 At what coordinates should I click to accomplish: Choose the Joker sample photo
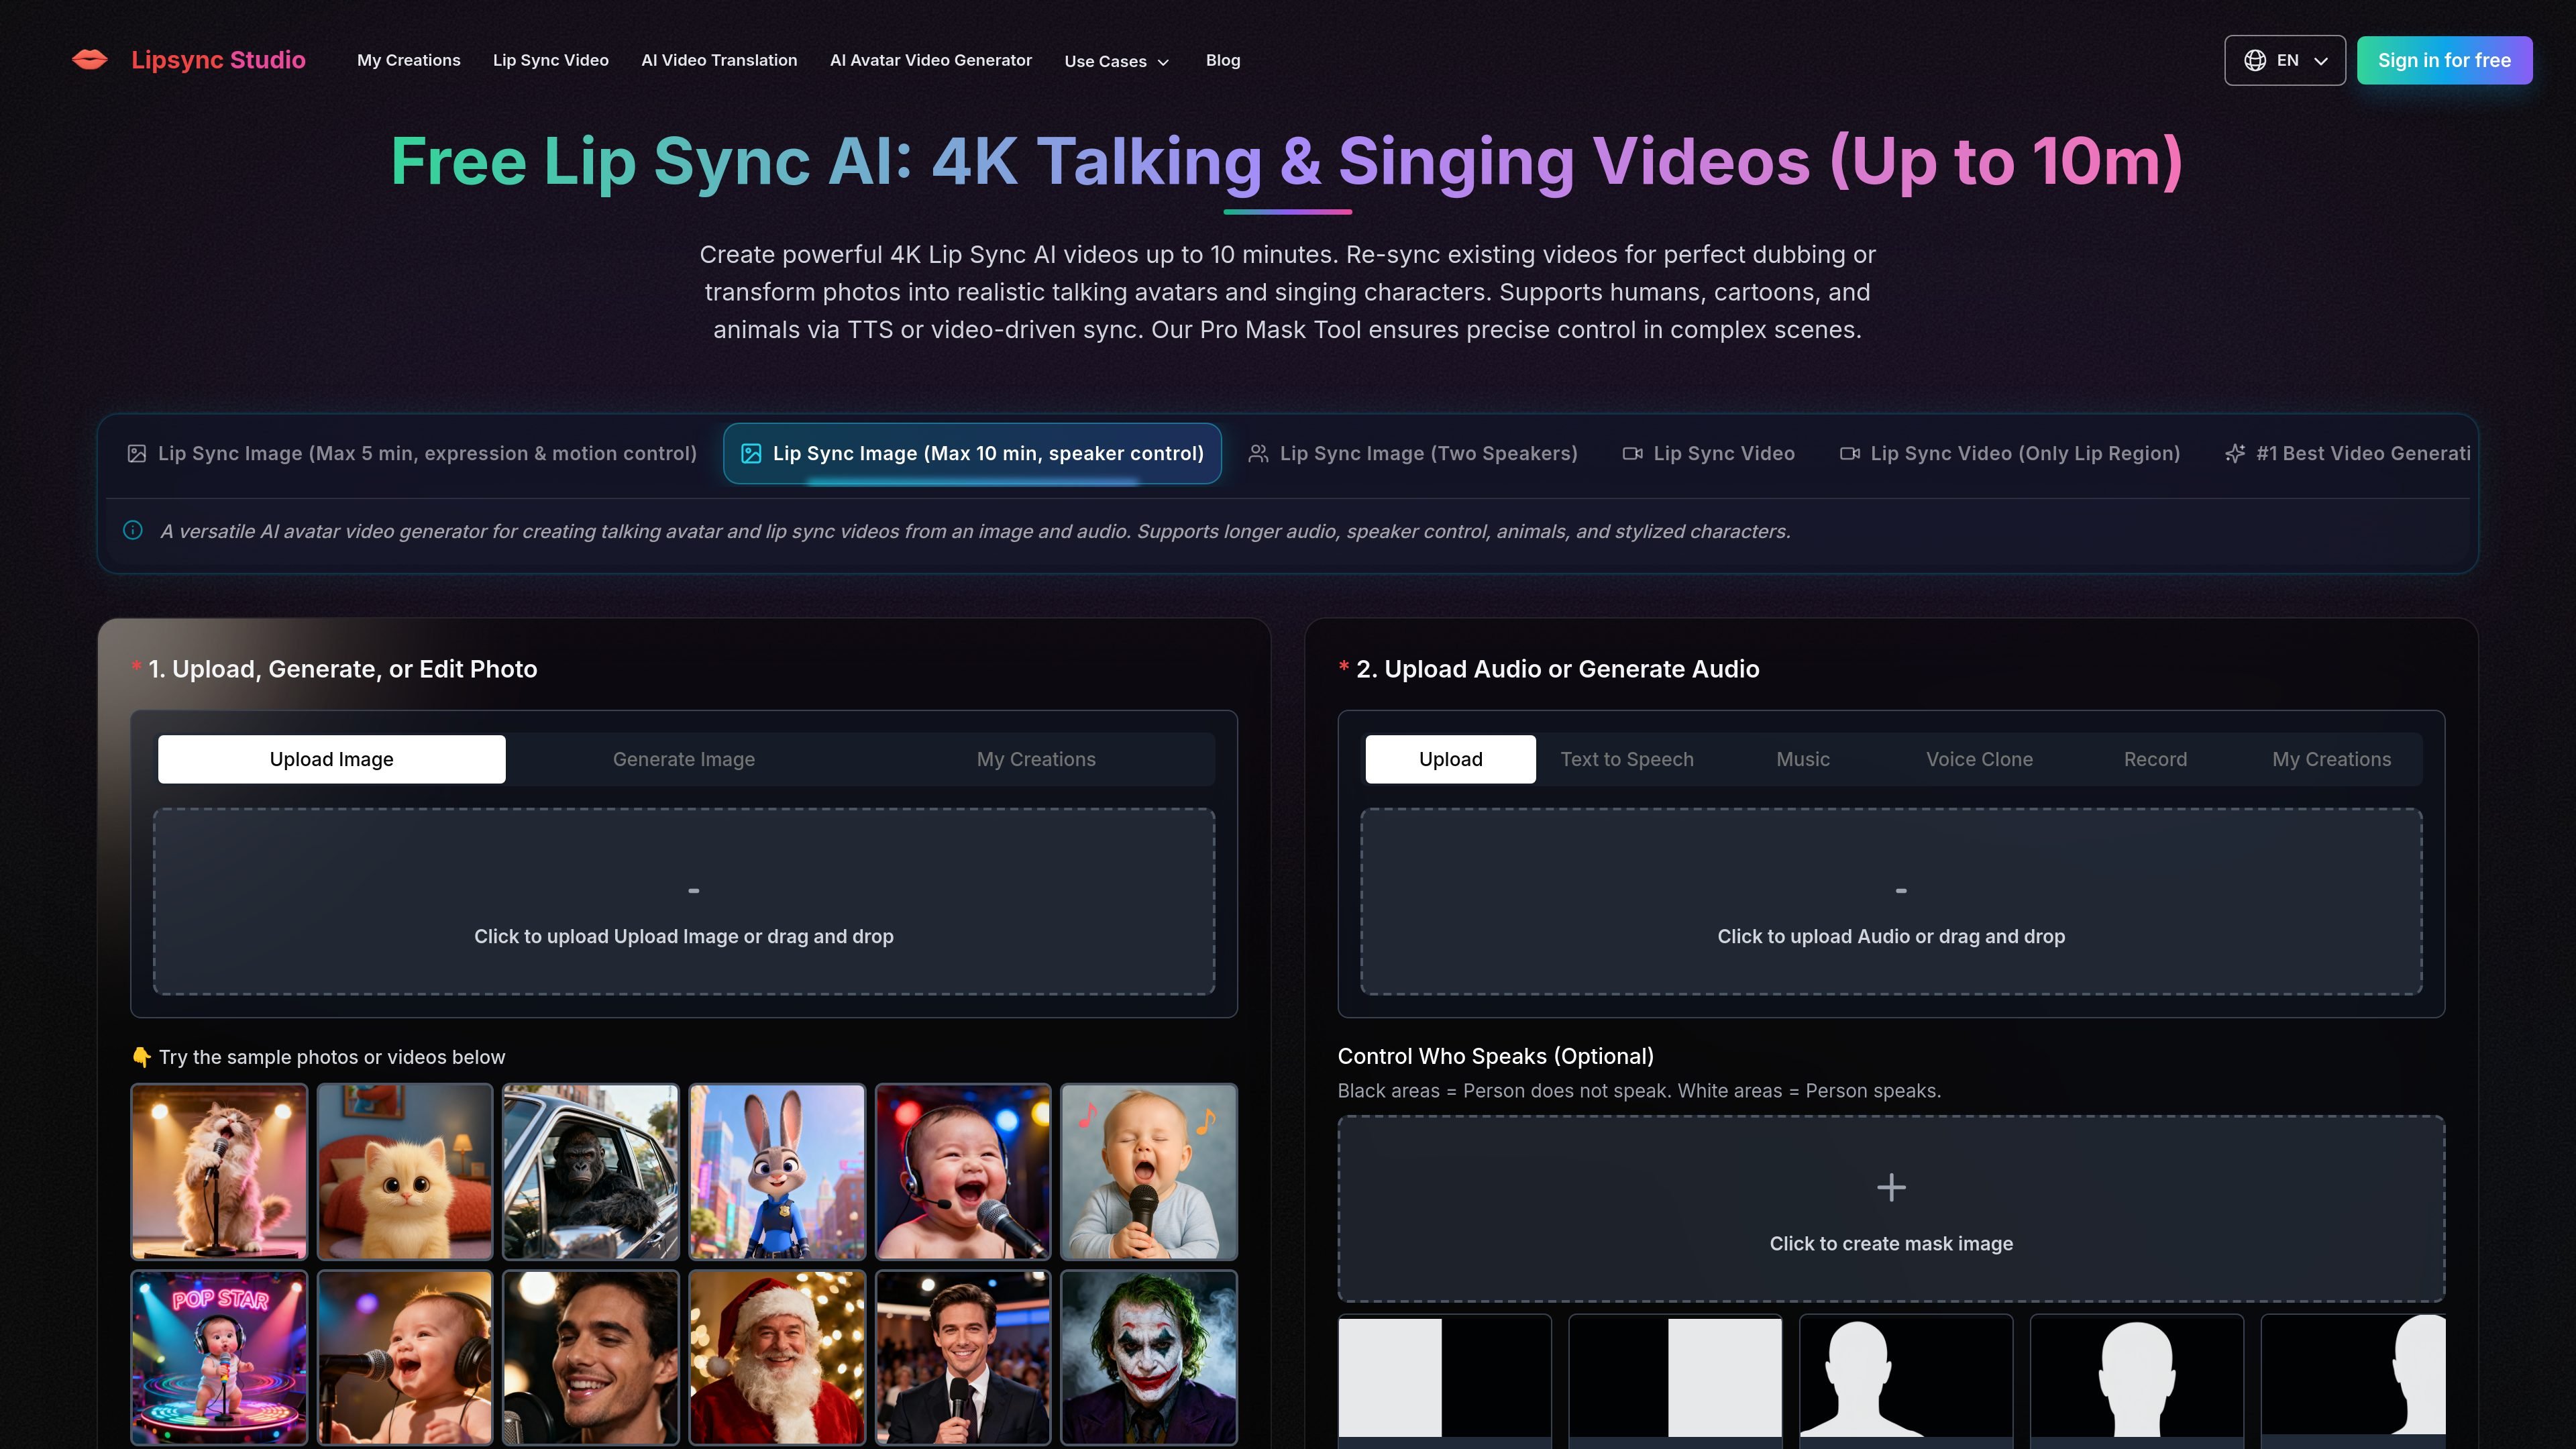click(1149, 1357)
